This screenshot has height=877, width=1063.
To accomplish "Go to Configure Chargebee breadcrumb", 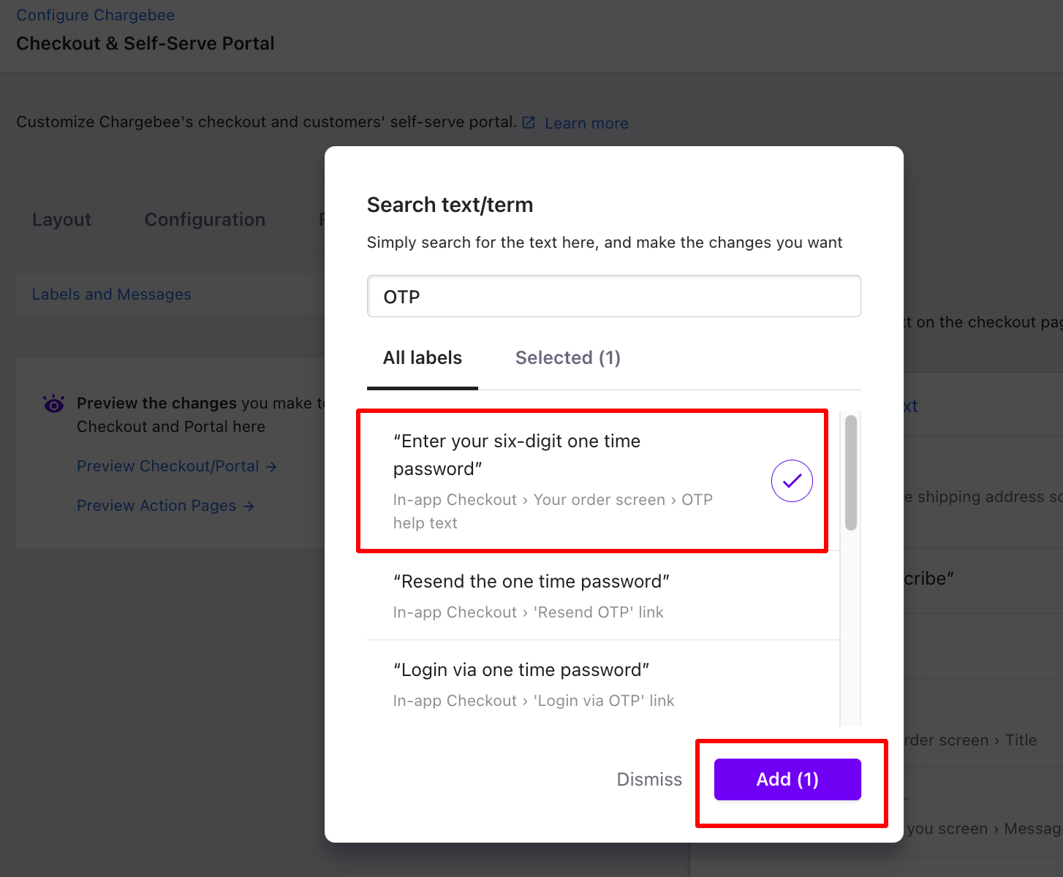I will 96,15.
